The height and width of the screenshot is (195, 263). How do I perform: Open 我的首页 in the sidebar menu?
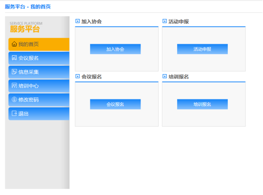[39, 44]
